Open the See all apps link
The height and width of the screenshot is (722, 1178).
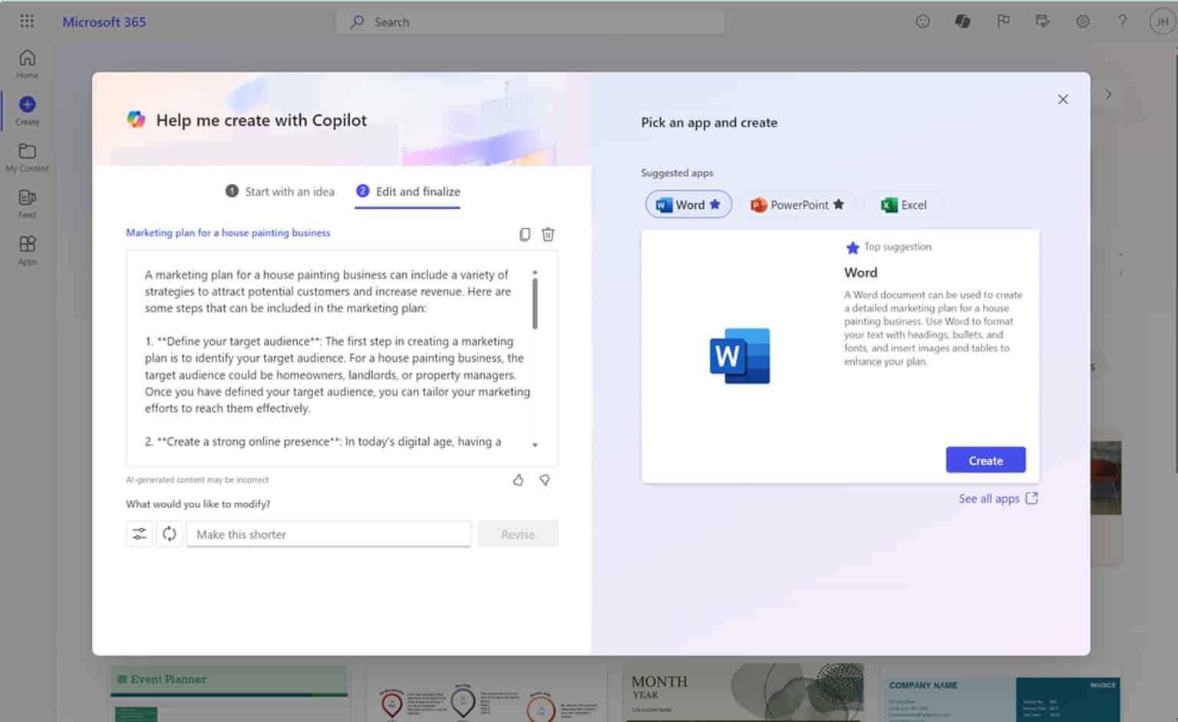pos(998,499)
